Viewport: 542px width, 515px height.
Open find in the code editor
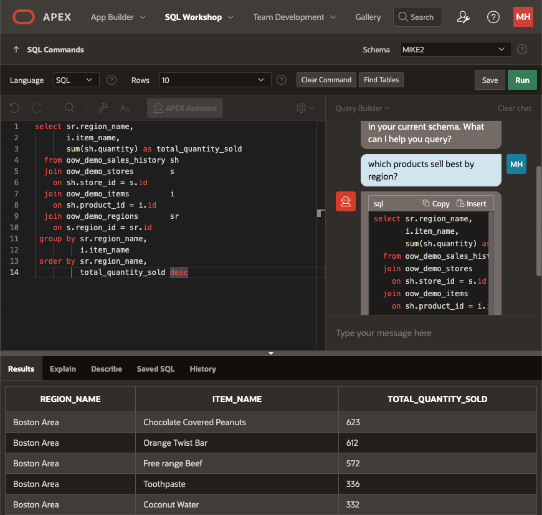click(69, 108)
